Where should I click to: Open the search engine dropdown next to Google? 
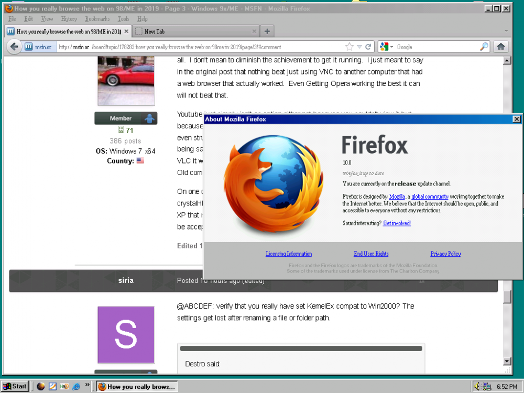(x=391, y=46)
